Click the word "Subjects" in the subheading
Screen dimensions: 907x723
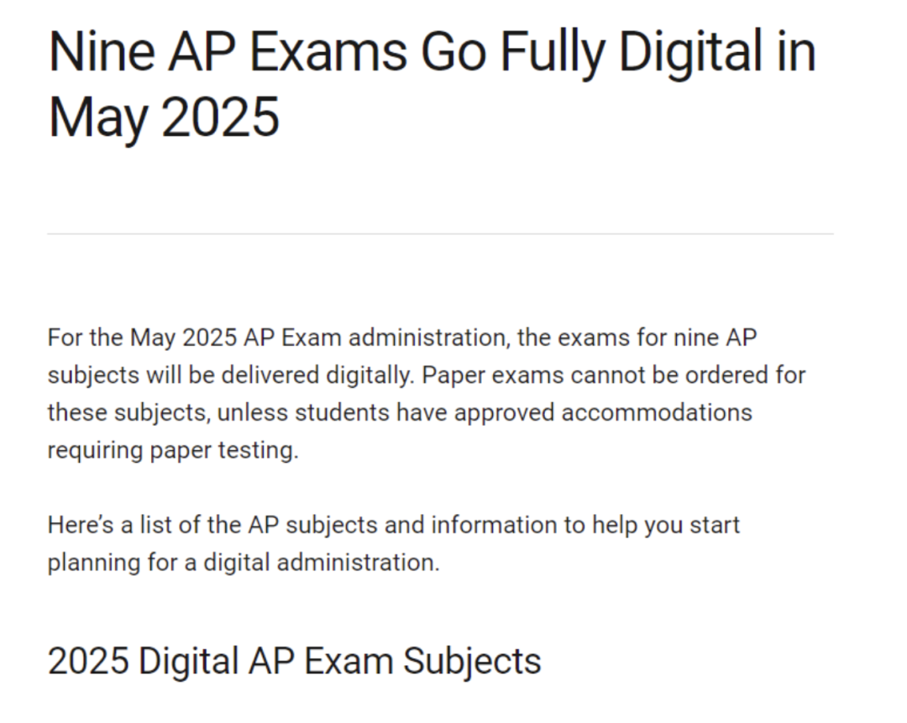(x=472, y=661)
